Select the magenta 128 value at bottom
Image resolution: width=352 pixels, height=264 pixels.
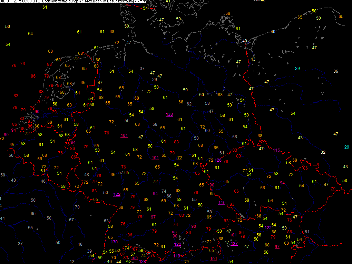click(x=142, y=262)
